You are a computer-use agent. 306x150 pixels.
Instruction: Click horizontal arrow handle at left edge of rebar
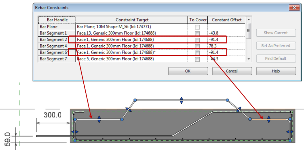(x=75, y=132)
